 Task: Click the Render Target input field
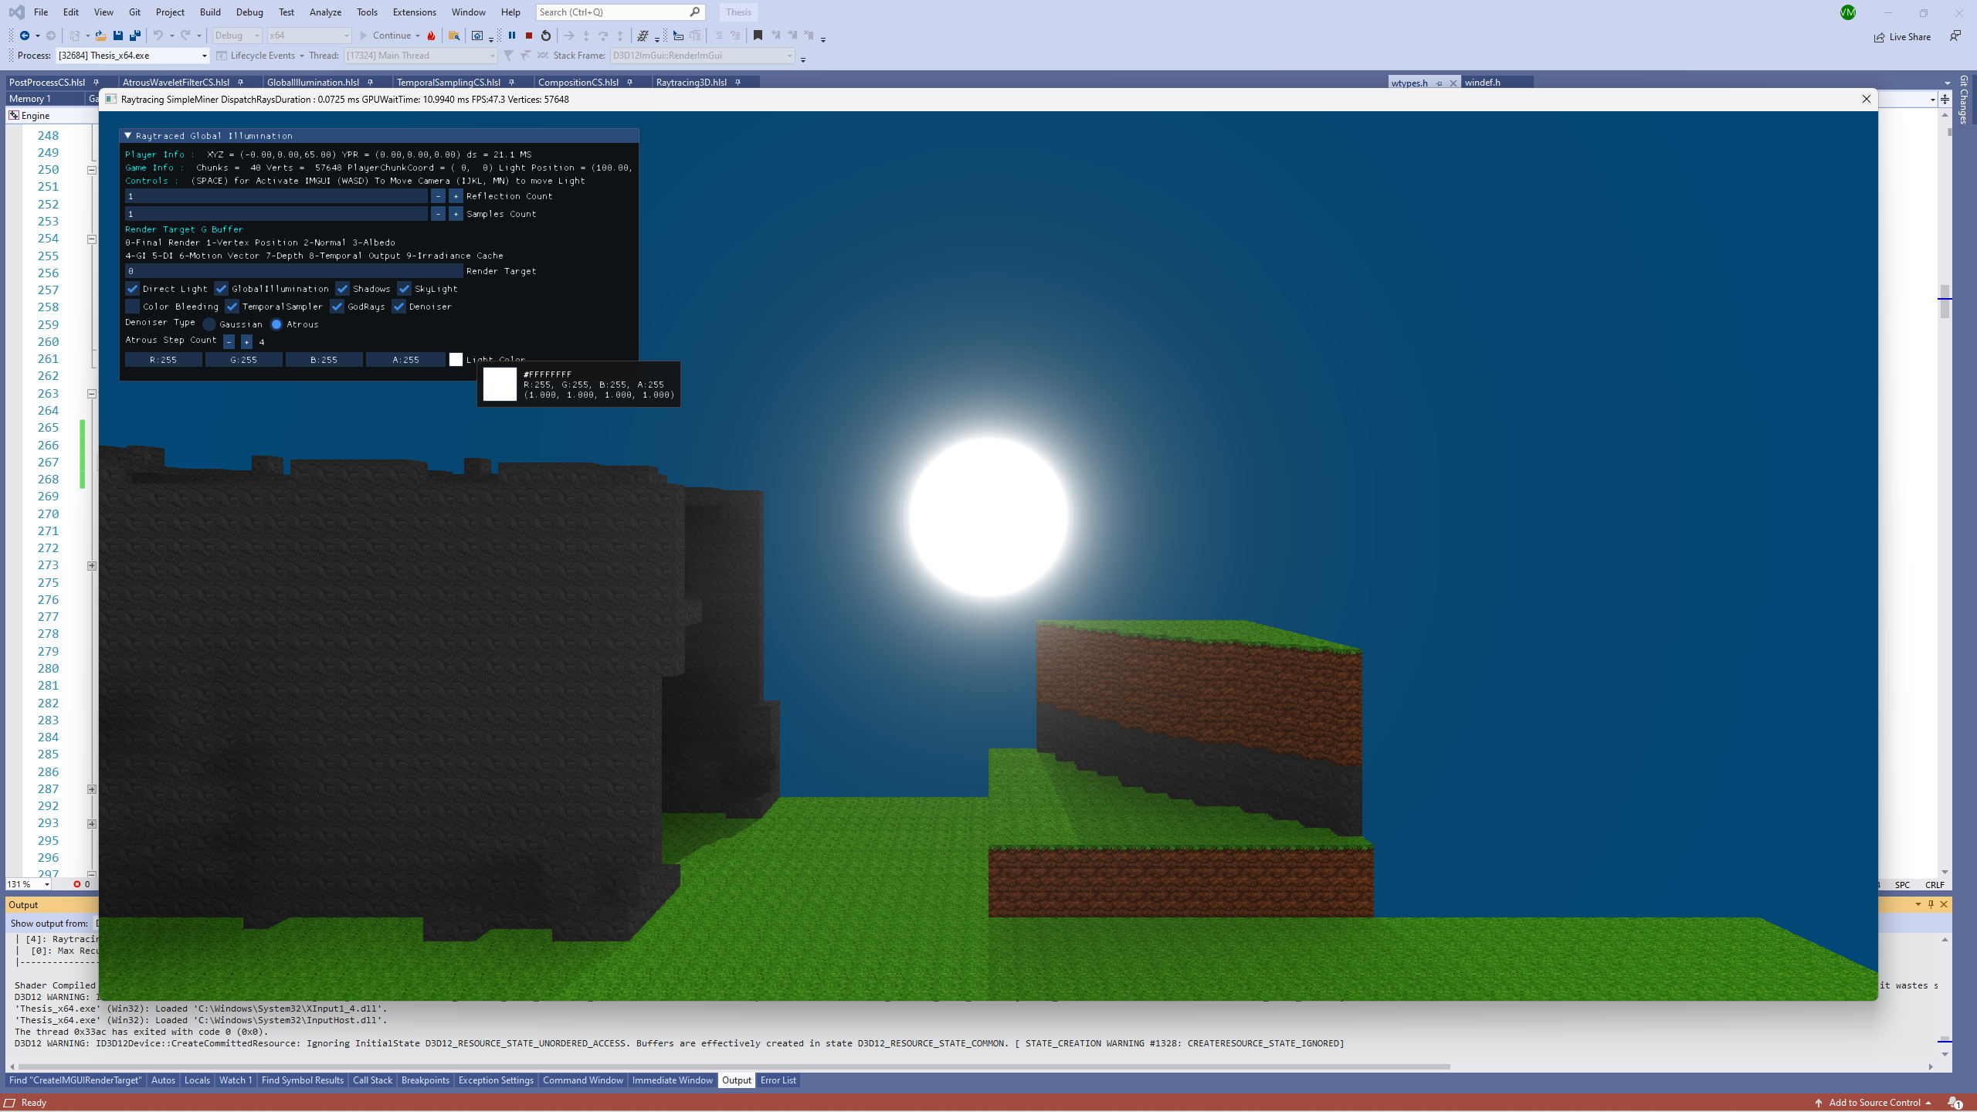point(293,271)
